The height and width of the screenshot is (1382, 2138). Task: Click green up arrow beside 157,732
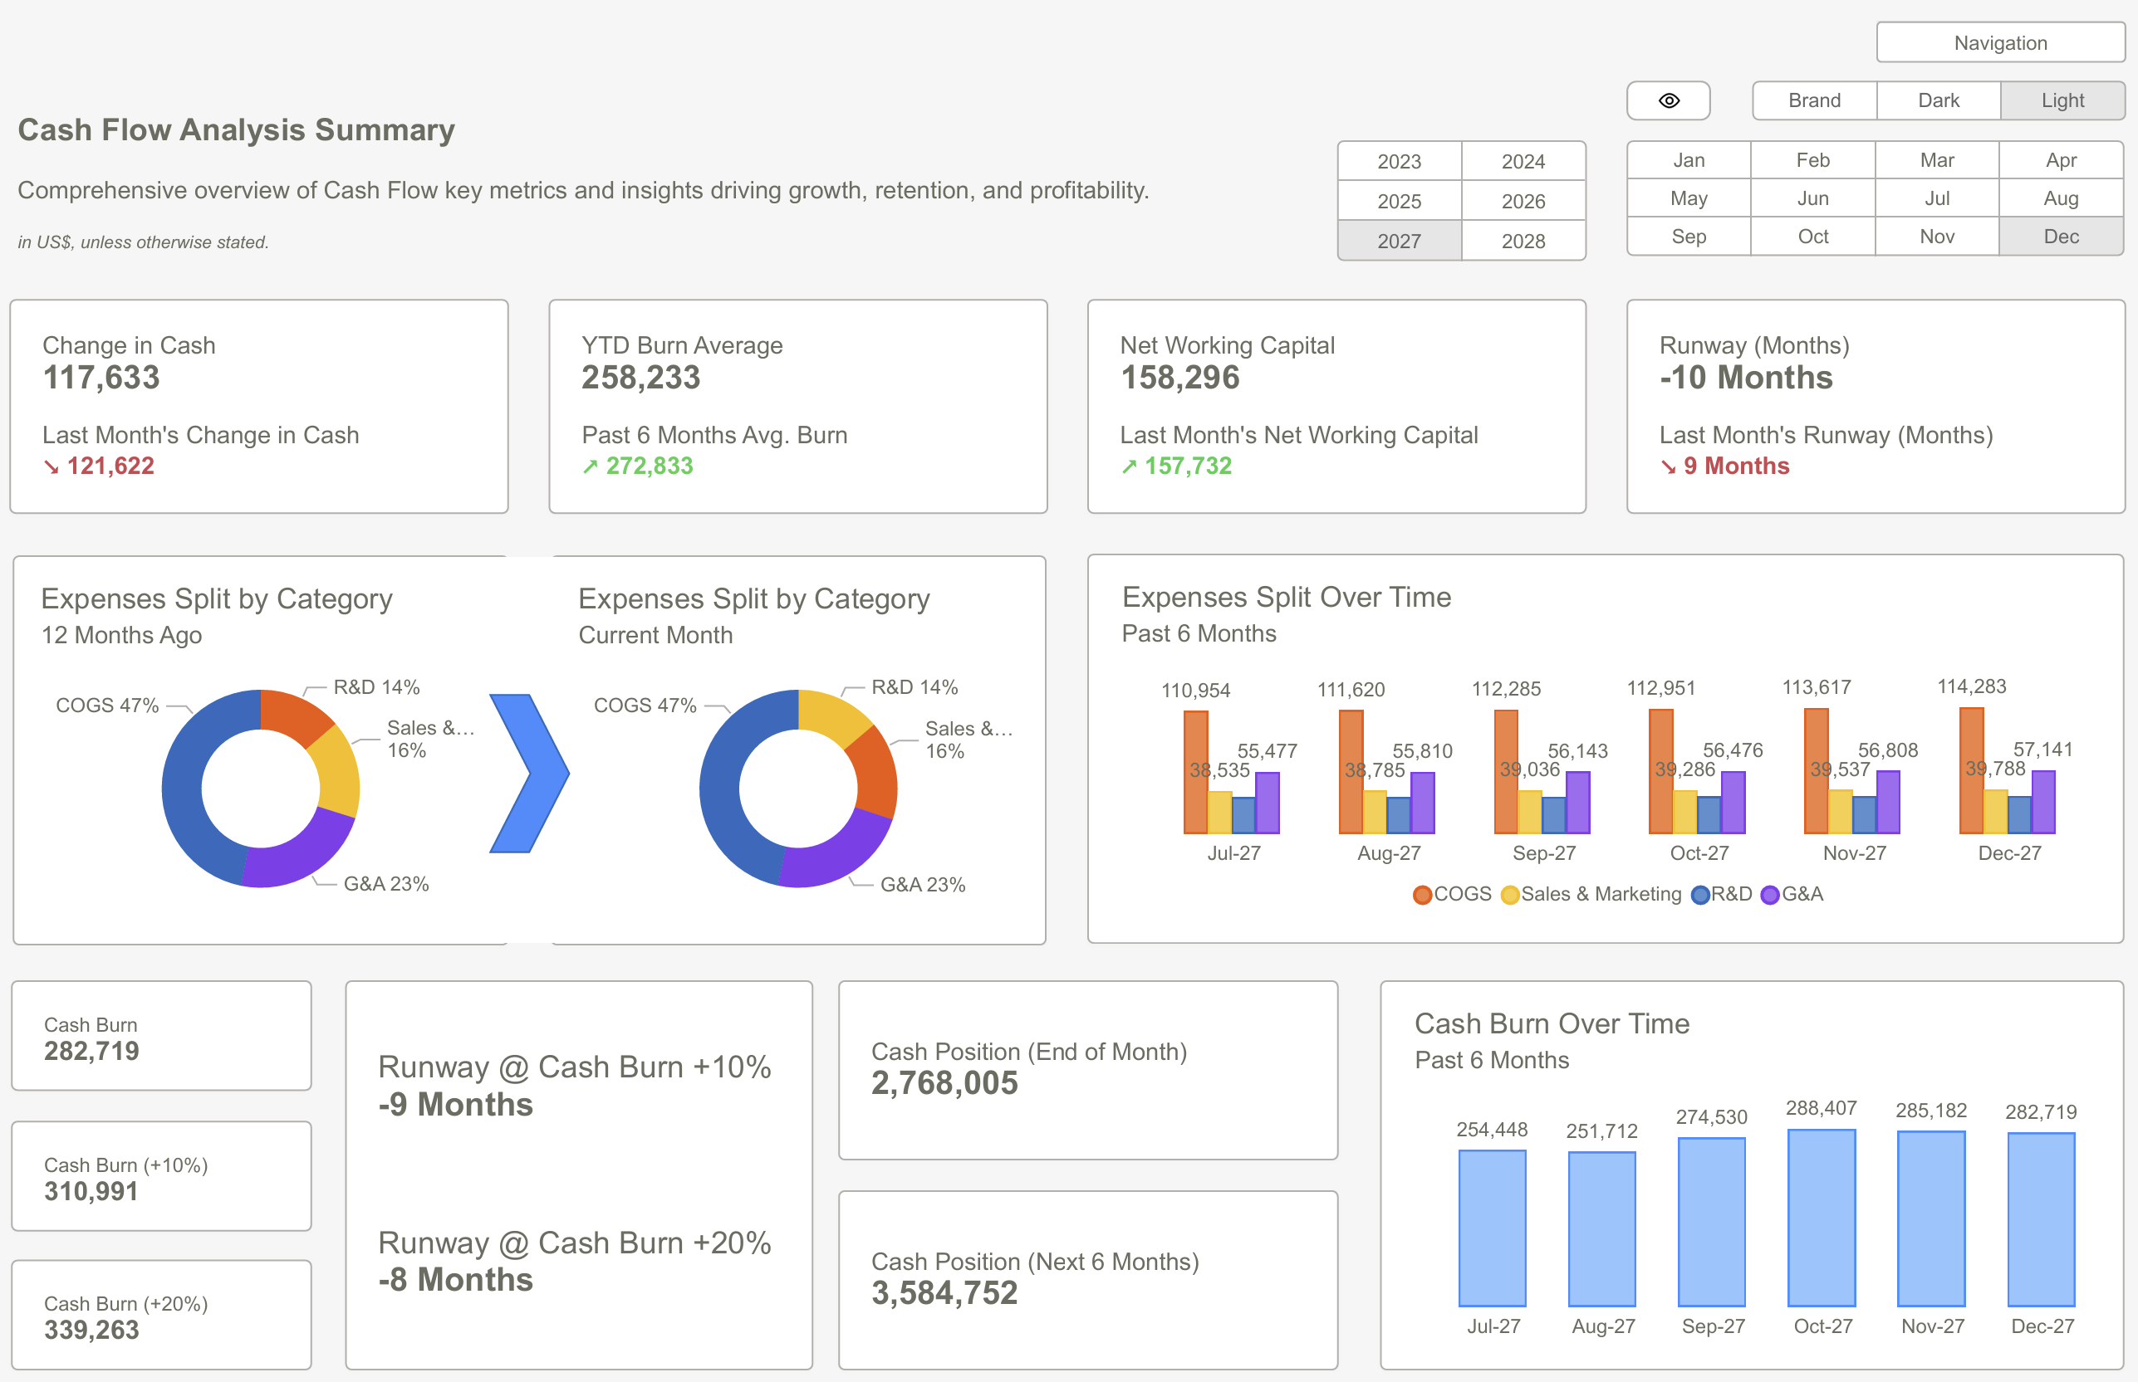pyautogui.click(x=1129, y=466)
